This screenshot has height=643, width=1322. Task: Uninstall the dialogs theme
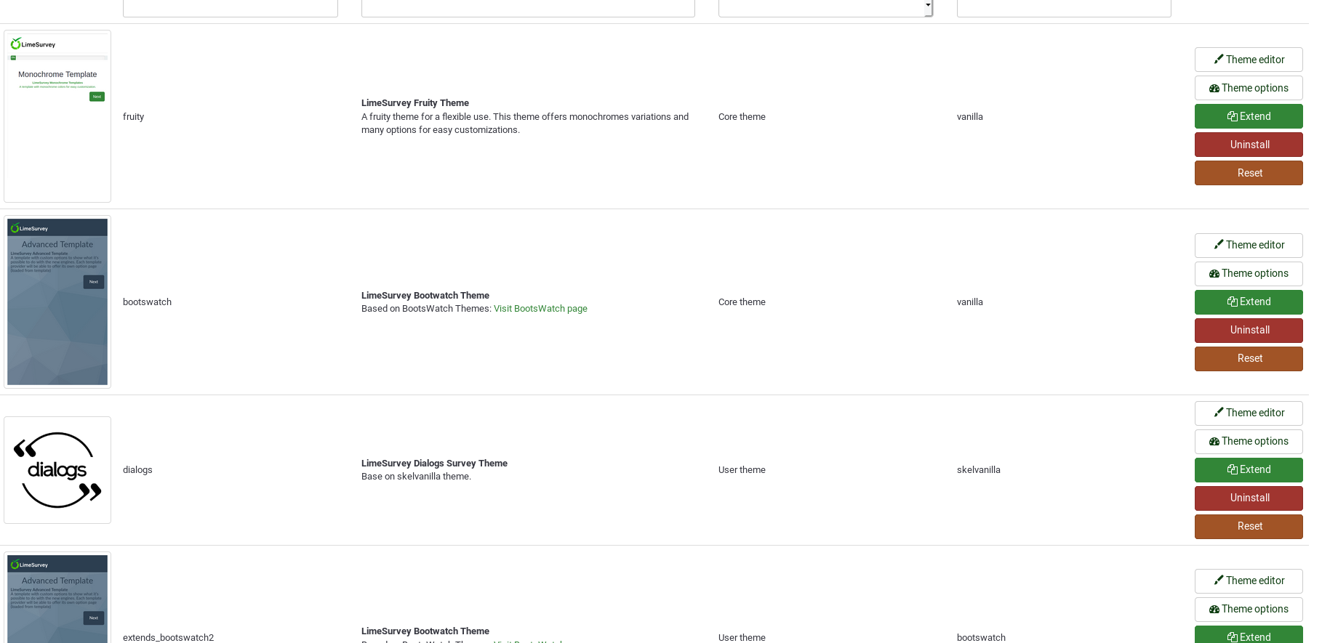[x=1248, y=498]
